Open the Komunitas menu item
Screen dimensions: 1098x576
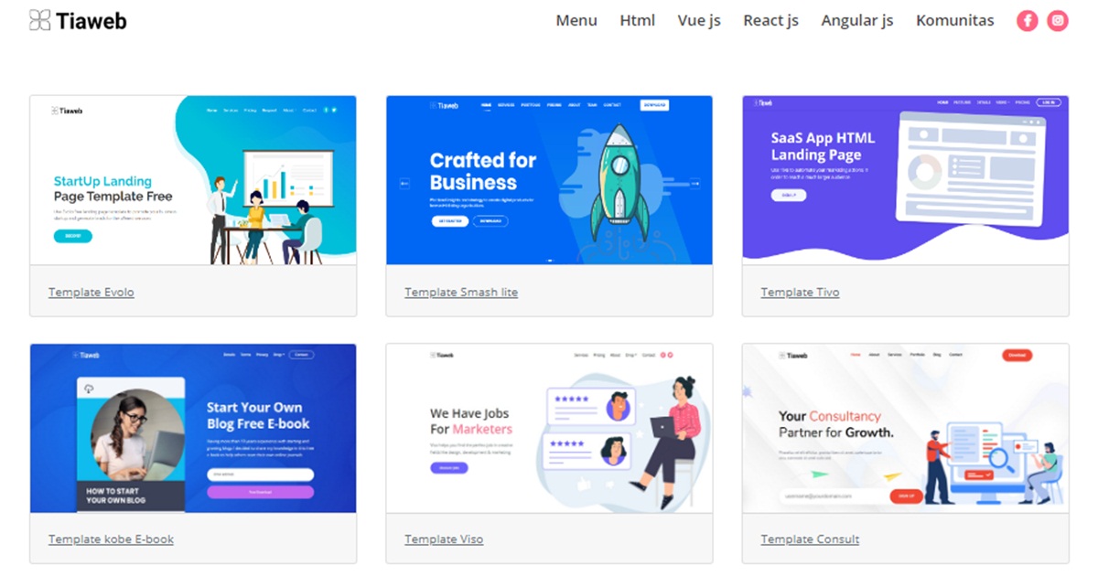pos(954,20)
